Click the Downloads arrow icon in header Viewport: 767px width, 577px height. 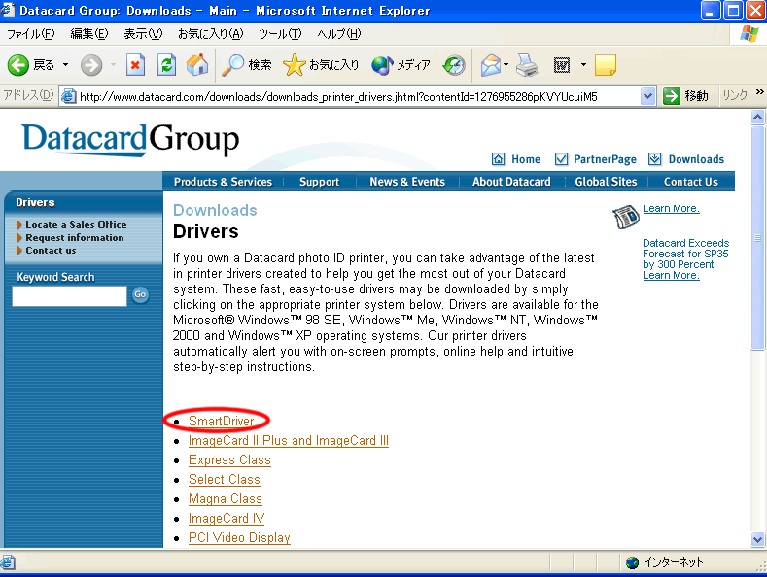click(x=654, y=159)
